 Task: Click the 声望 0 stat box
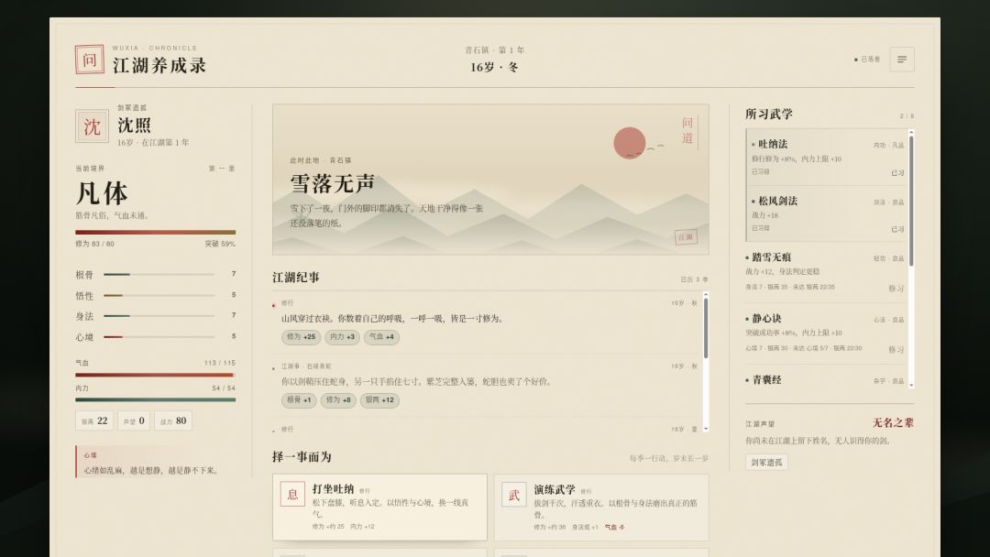click(133, 420)
